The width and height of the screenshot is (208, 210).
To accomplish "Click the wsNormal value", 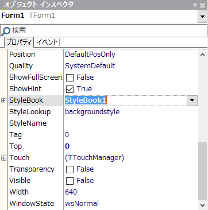I will pos(82,204).
